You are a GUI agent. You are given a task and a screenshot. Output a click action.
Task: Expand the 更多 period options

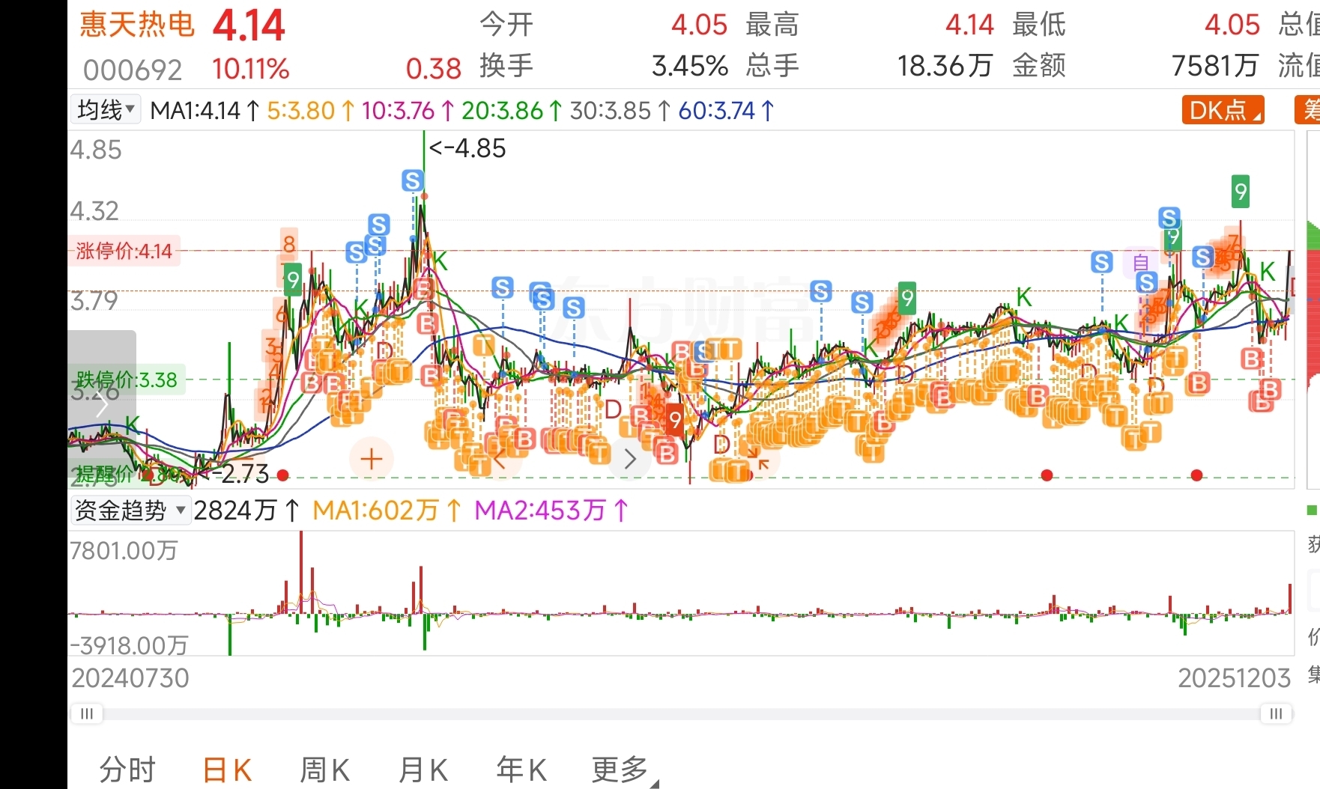(624, 770)
